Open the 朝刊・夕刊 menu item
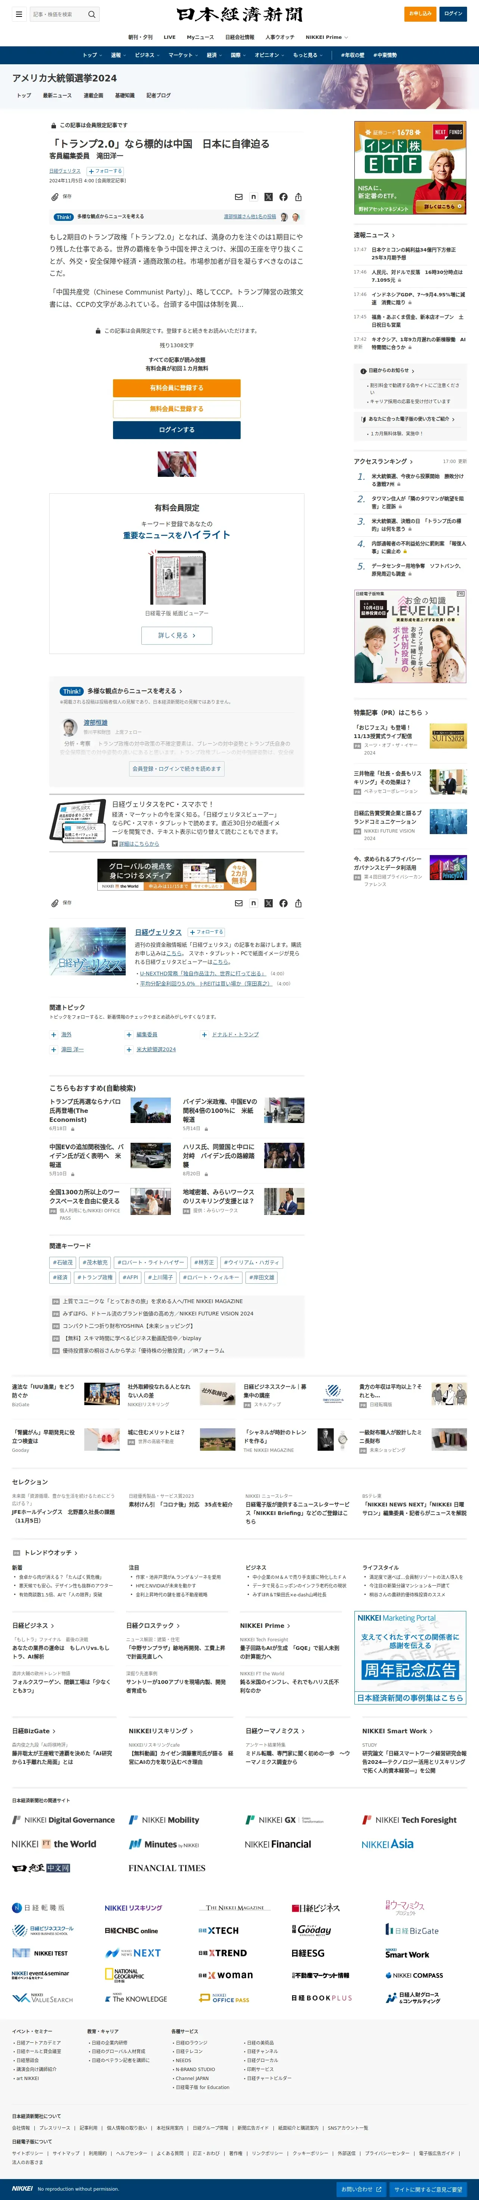479x2200 pixels. 141,38
